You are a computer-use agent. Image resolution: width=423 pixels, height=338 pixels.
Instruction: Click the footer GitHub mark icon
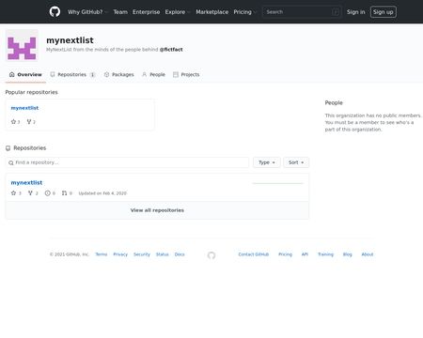click(211, 255)
